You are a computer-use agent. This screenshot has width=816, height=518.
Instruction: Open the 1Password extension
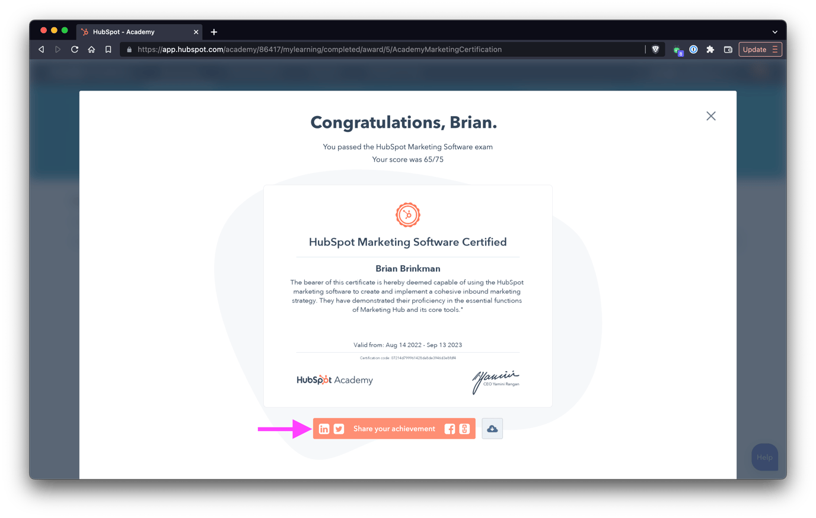(693, 50)
